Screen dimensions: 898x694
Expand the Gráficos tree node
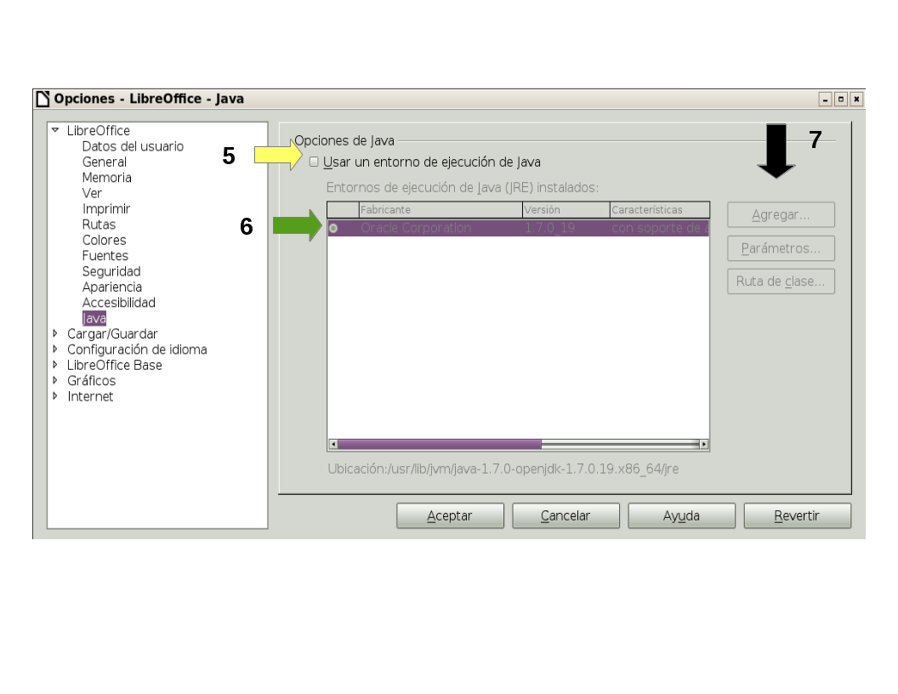click(55, 380)
